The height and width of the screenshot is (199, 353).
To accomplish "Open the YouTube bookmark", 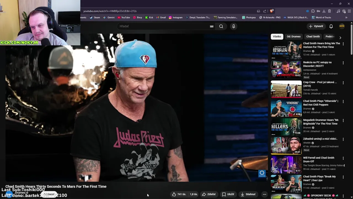I will [124, 17].
